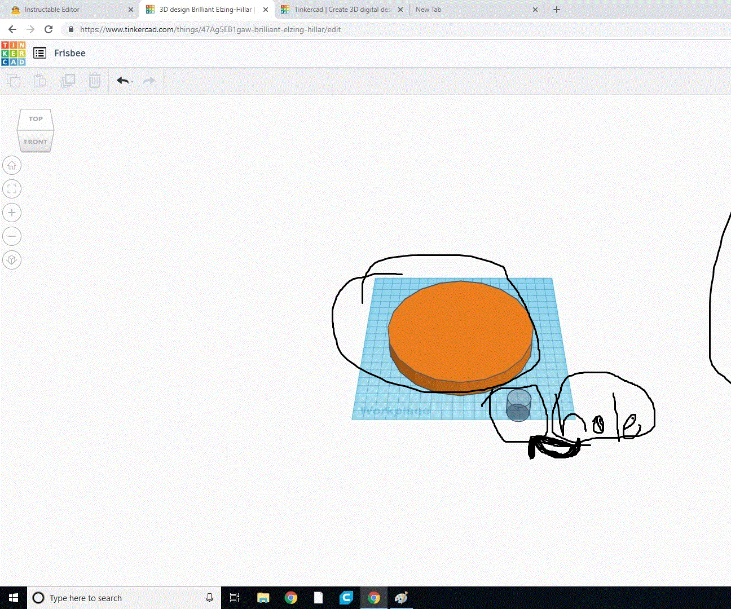731x609 pixels.
Task: Return to the default home view
Action: tap(12, 165)
